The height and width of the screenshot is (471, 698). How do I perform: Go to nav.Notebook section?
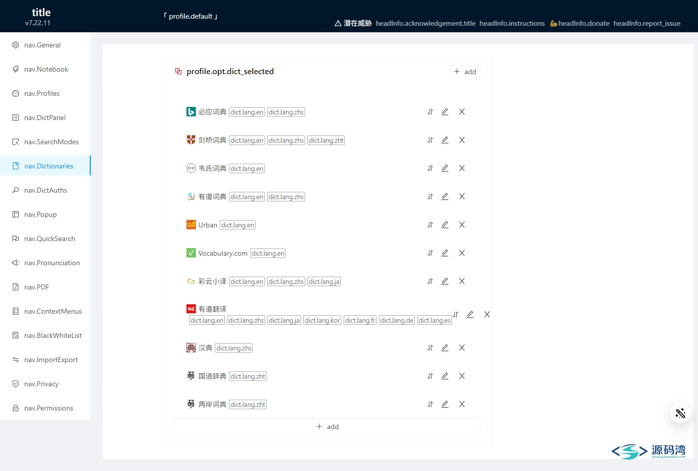(45, 69)
